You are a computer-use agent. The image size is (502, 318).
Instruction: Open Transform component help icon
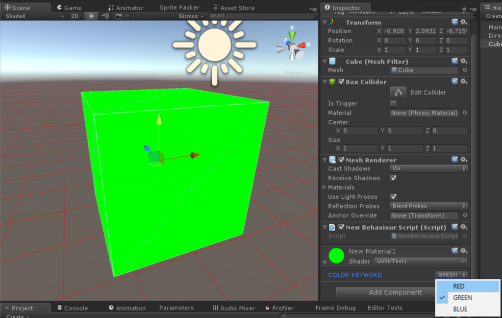[454, 22]
